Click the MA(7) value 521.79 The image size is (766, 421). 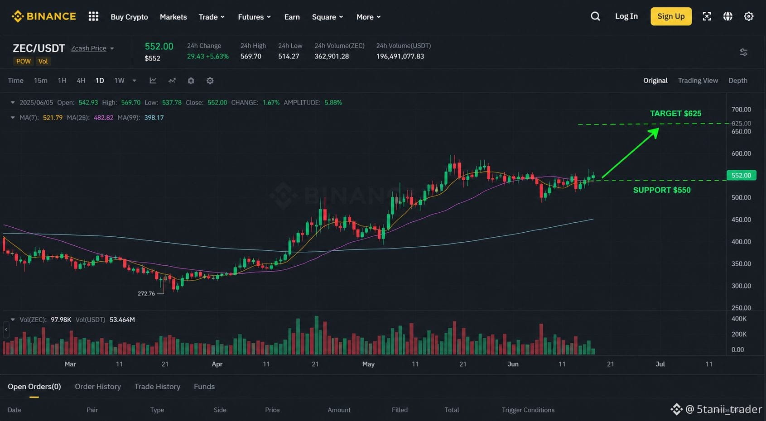(x=53, y=118)
